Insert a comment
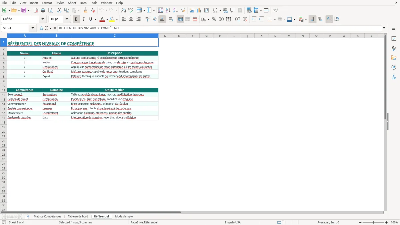 233,10
